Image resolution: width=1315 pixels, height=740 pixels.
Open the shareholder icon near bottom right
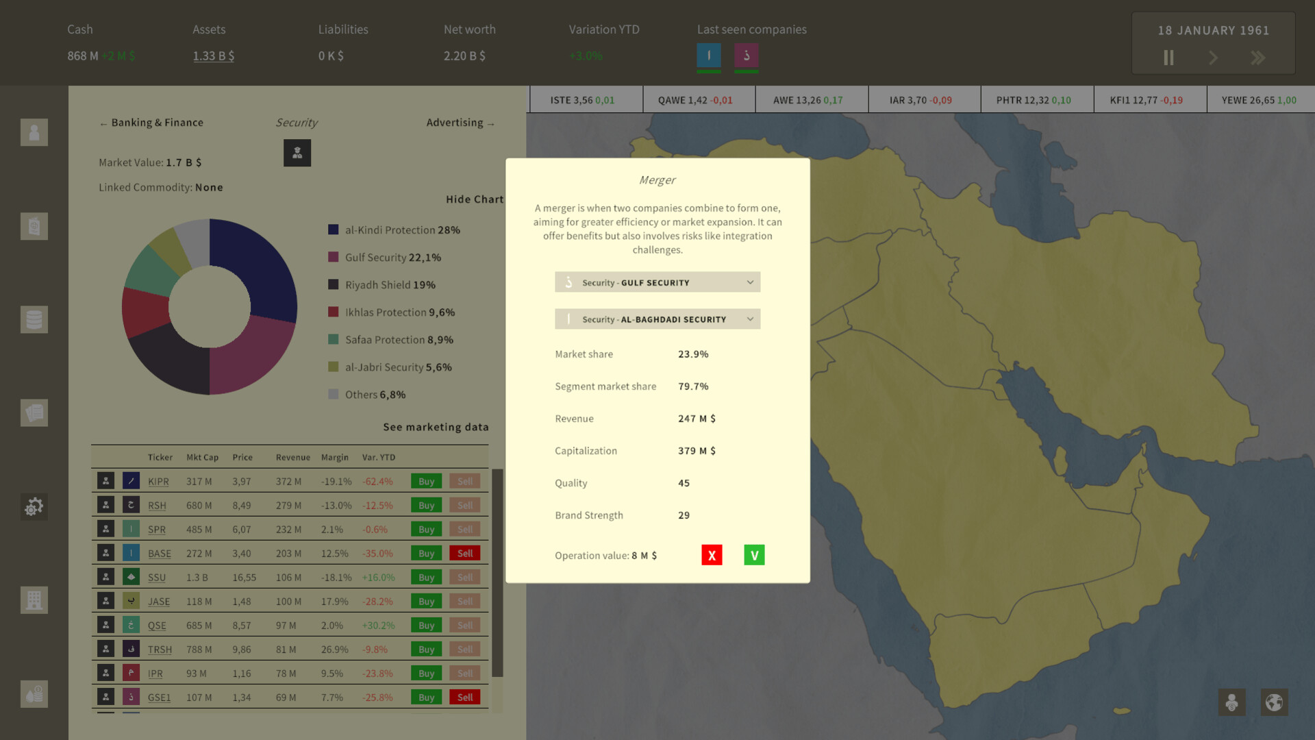tap(1231, 702)
